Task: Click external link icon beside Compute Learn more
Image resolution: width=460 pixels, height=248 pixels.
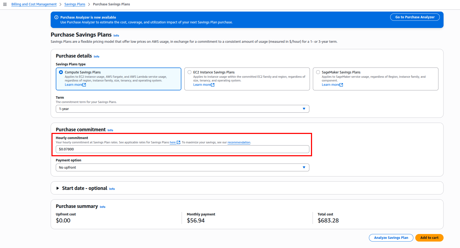Action: 84,85
